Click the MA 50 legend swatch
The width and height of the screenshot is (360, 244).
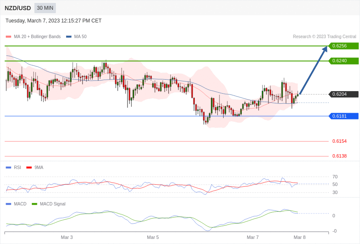pos(69,36)
